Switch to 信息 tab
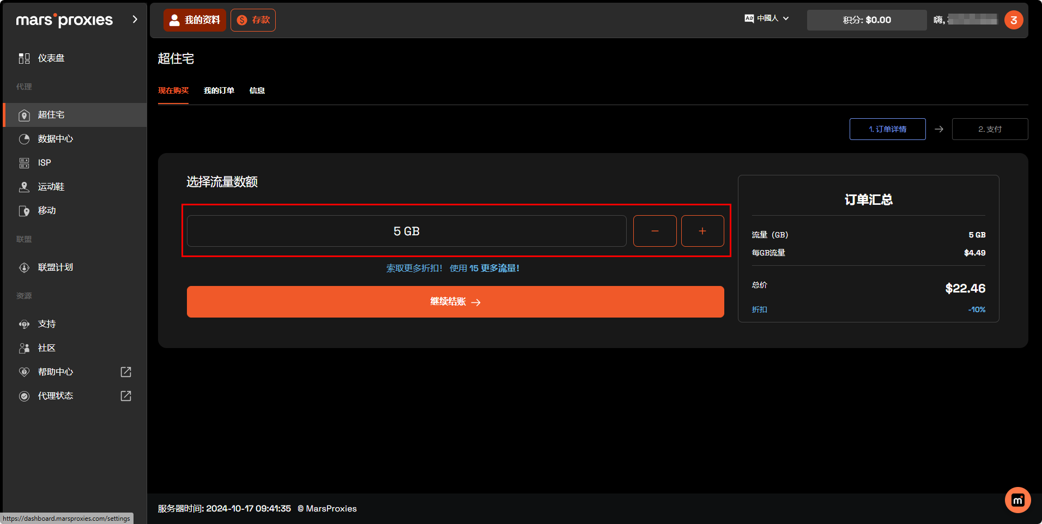This screenshot has width=1042, height=524. tap(257, 90)
